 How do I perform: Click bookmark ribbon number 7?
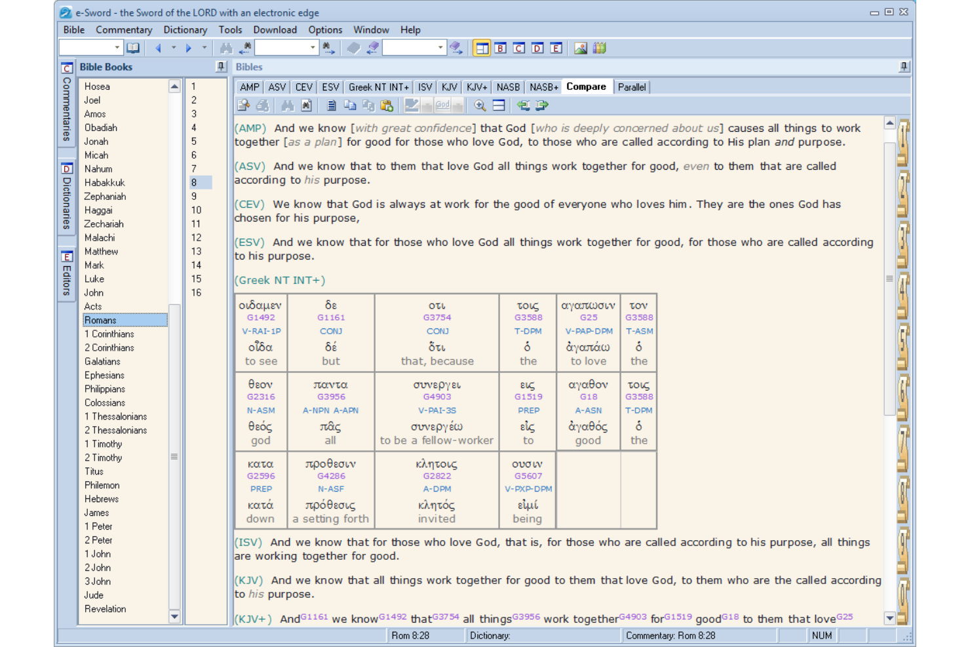pyautogui.click(x=903, y=450)
